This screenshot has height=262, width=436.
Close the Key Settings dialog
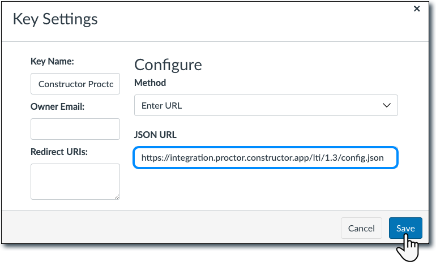click(417, 8)
